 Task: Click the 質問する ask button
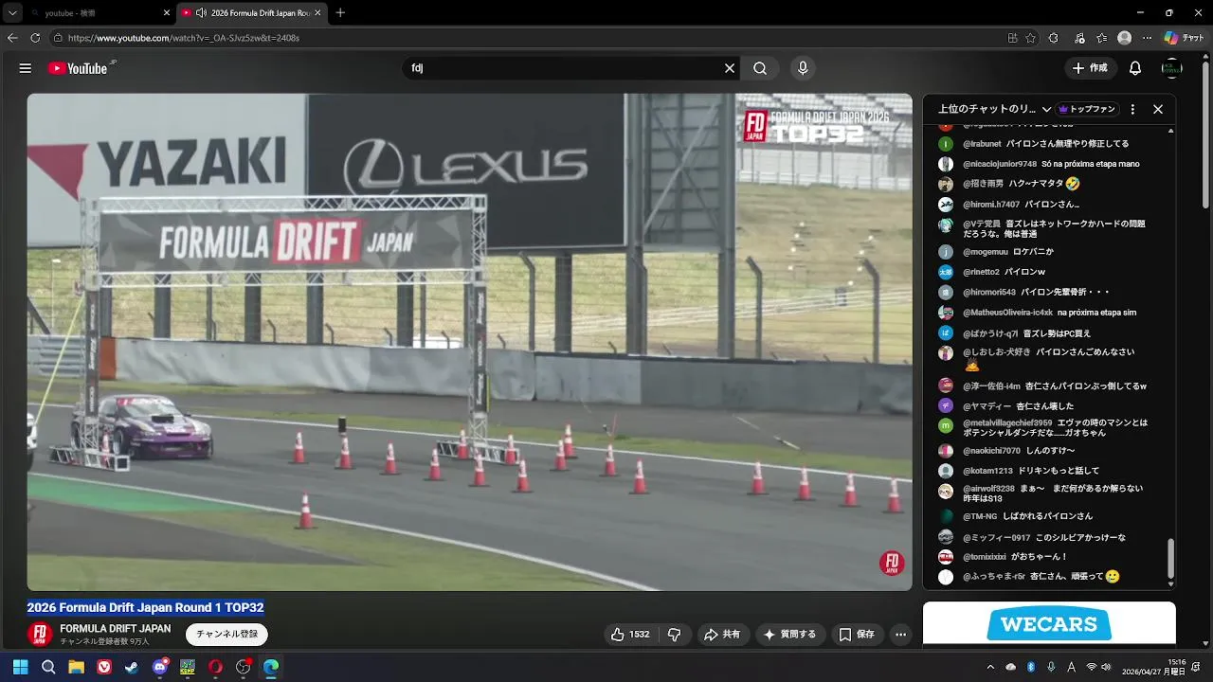click(790, 635)
